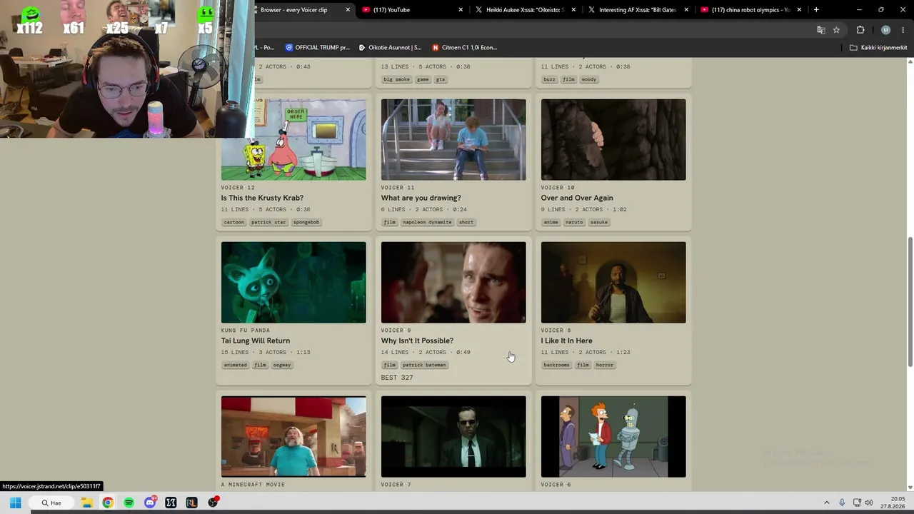Show hidden system tray icons

pyautogui.click(x=827, y=503)
